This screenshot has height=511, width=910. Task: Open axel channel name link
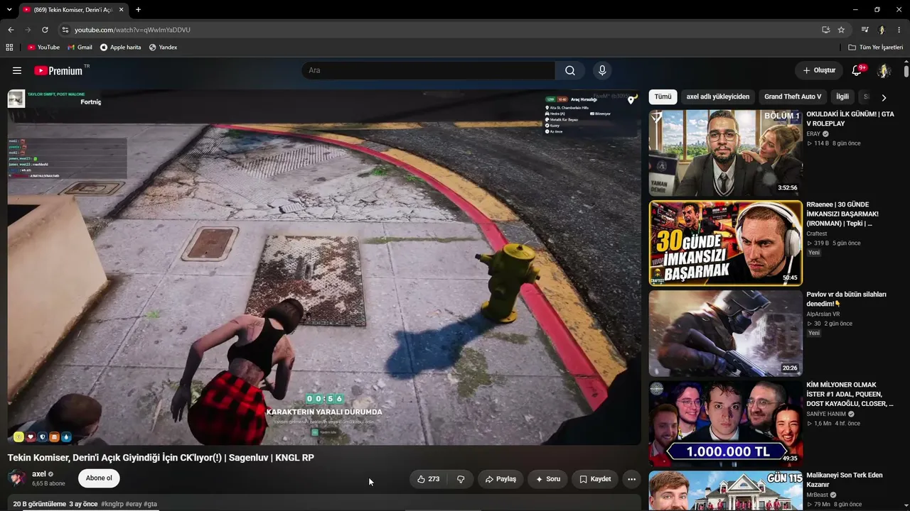39,474
